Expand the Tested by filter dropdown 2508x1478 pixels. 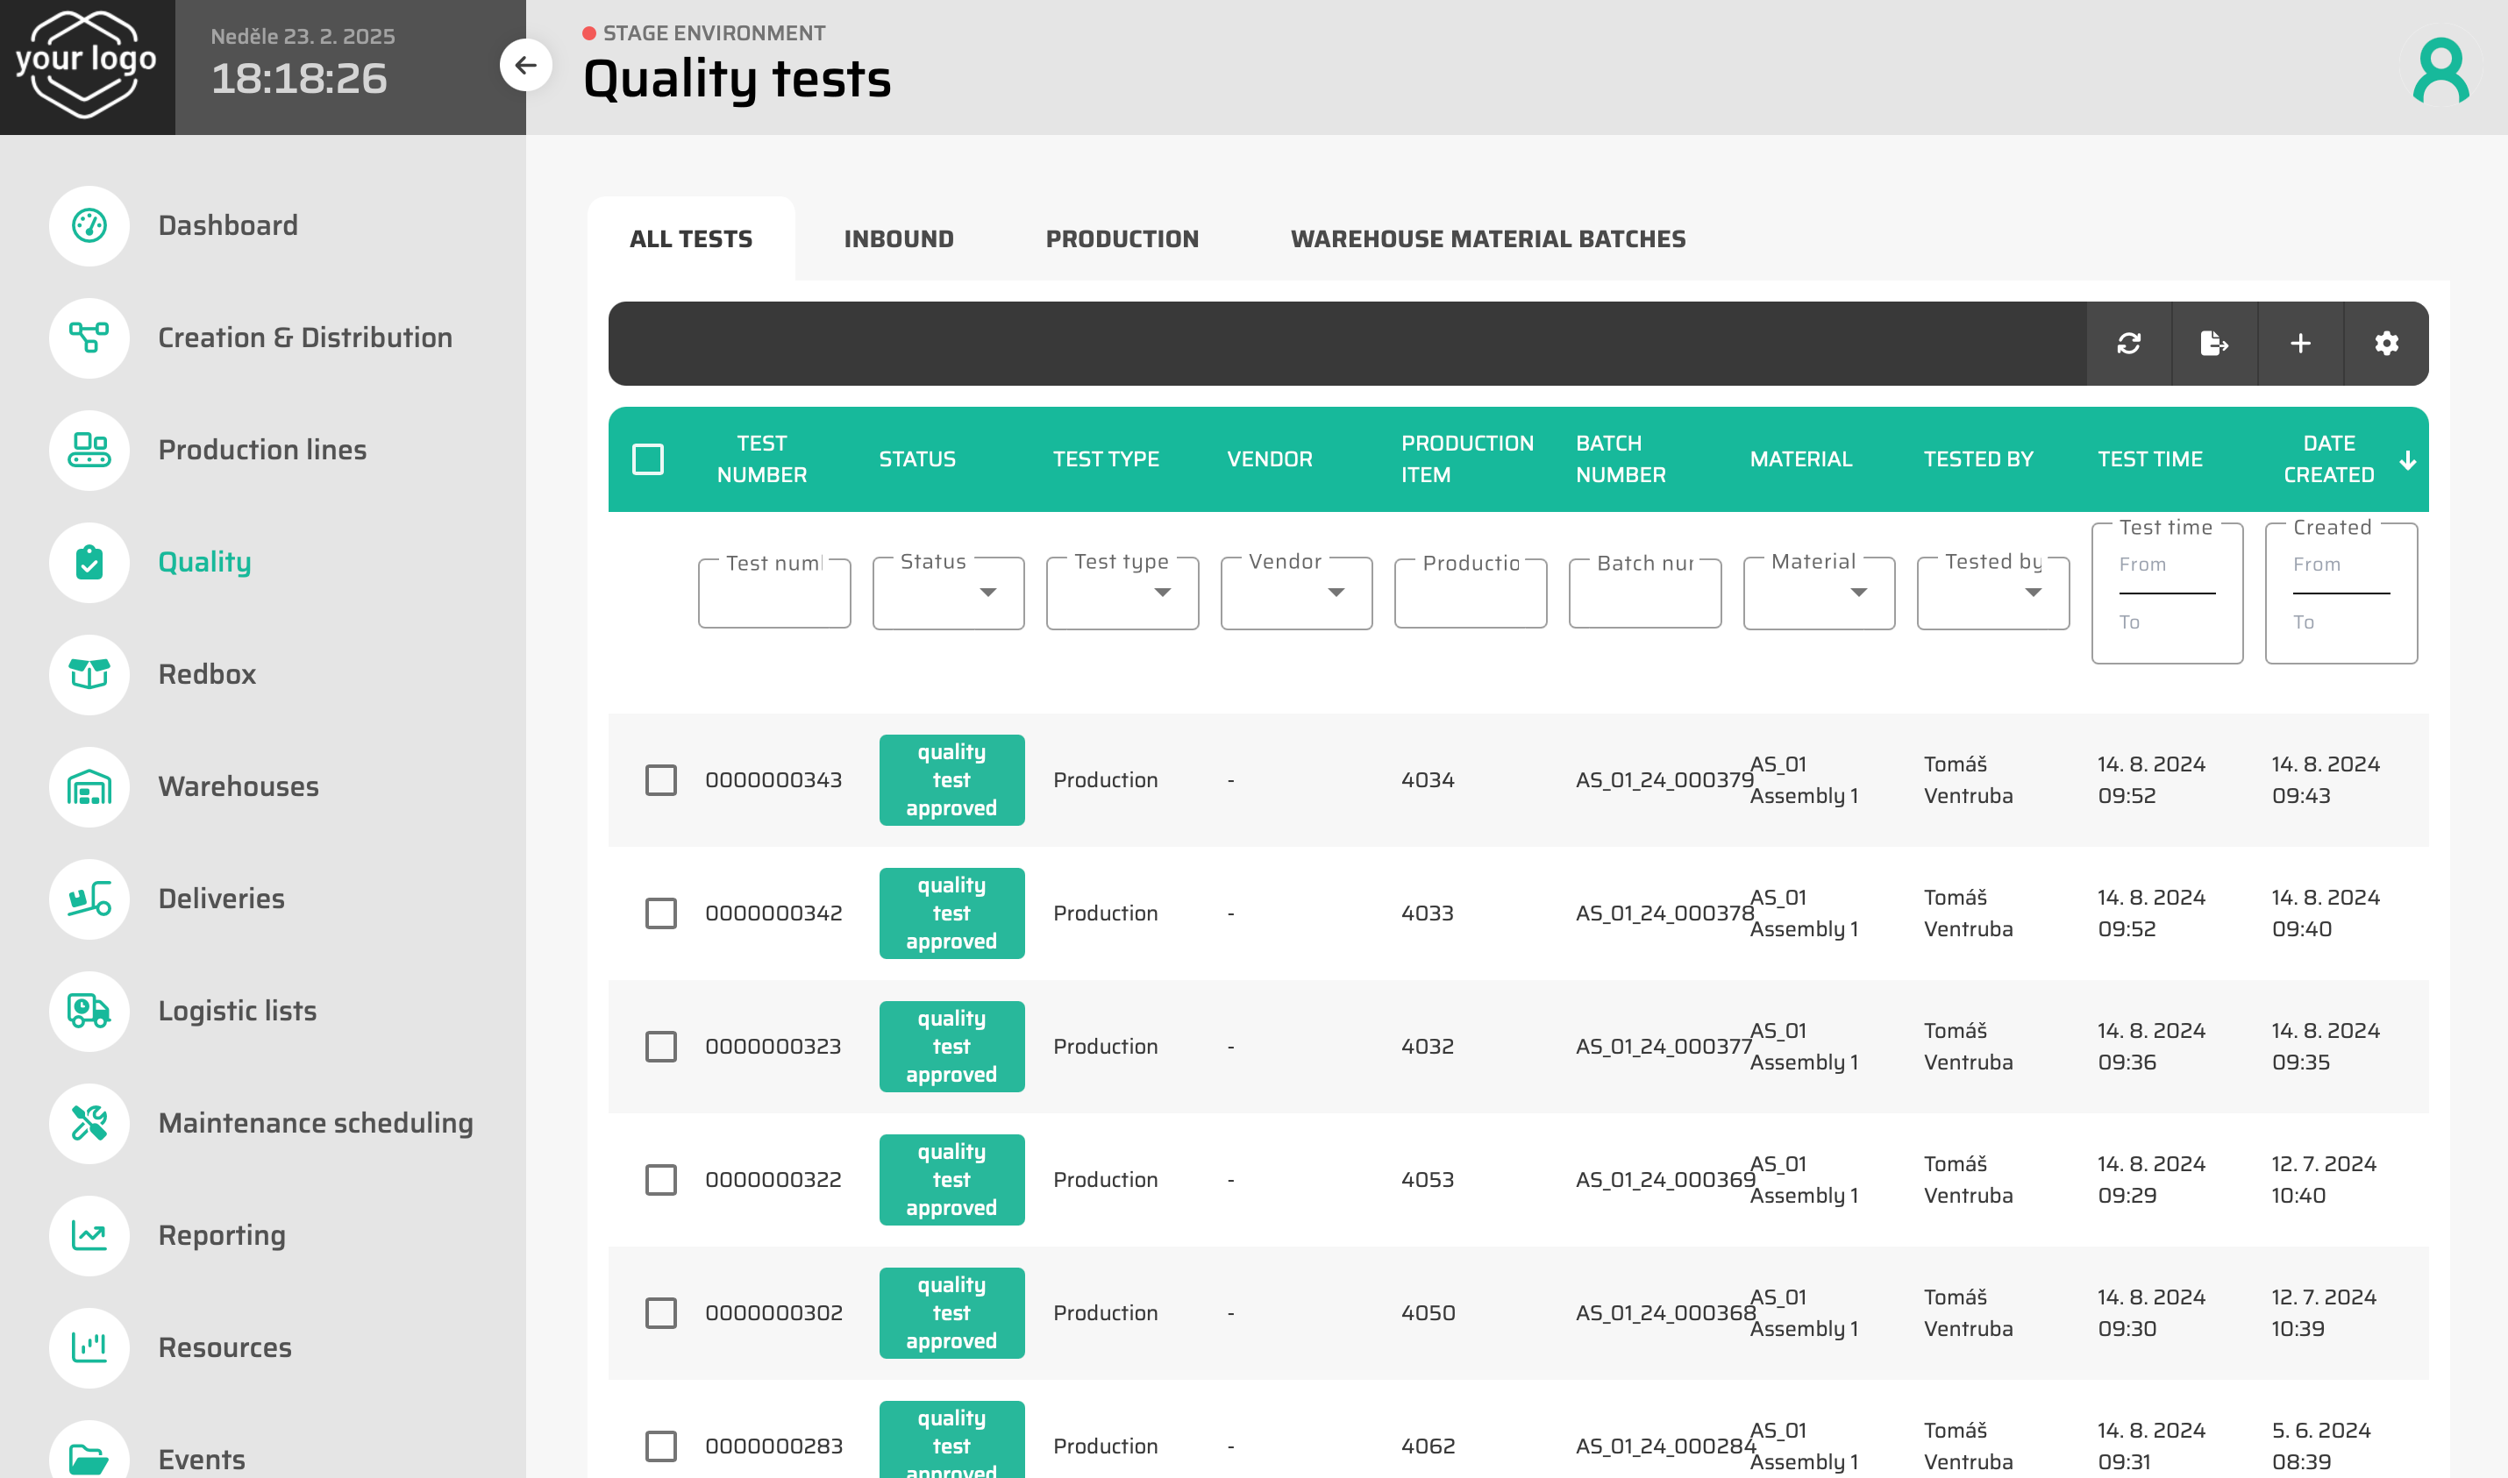coord(1992,593)
